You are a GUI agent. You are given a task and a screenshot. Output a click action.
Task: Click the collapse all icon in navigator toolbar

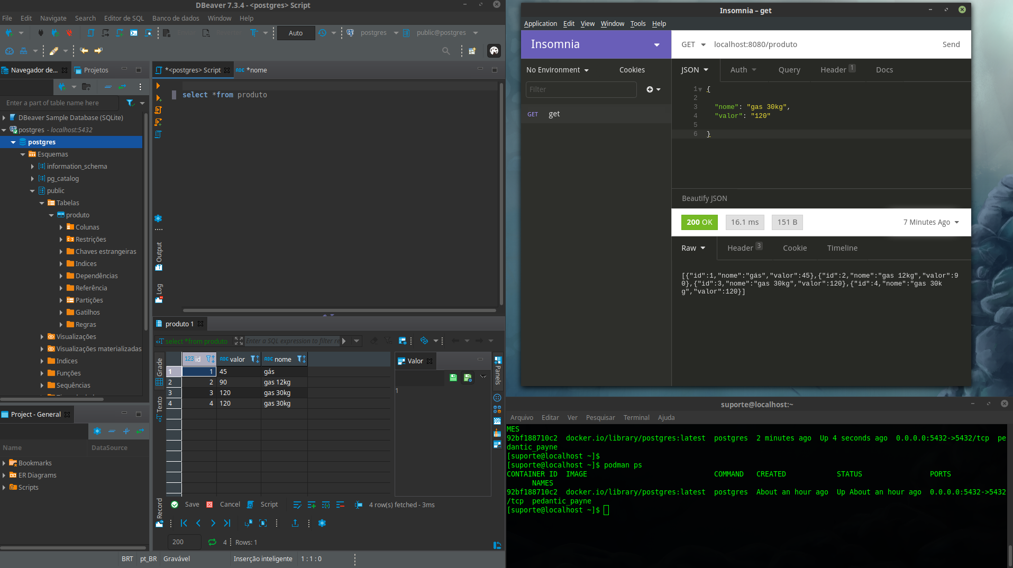(x=108, y=87)
